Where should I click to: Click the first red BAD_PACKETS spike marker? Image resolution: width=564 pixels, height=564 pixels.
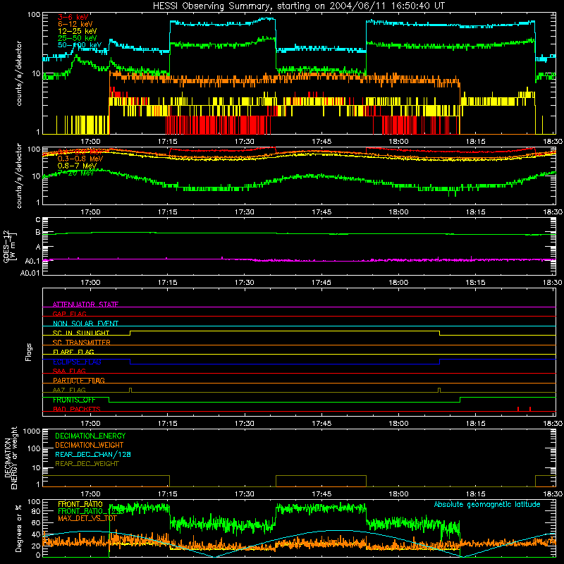[518, 409]
